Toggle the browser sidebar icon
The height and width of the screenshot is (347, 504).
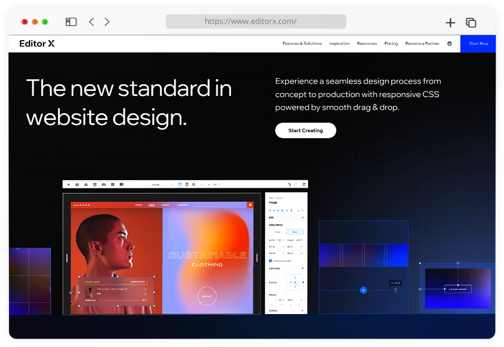click(71, 22)
